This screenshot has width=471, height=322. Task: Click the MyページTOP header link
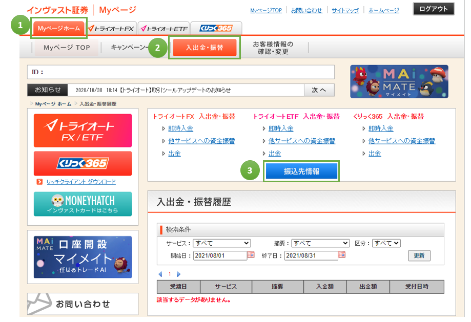tap(266, 10)
